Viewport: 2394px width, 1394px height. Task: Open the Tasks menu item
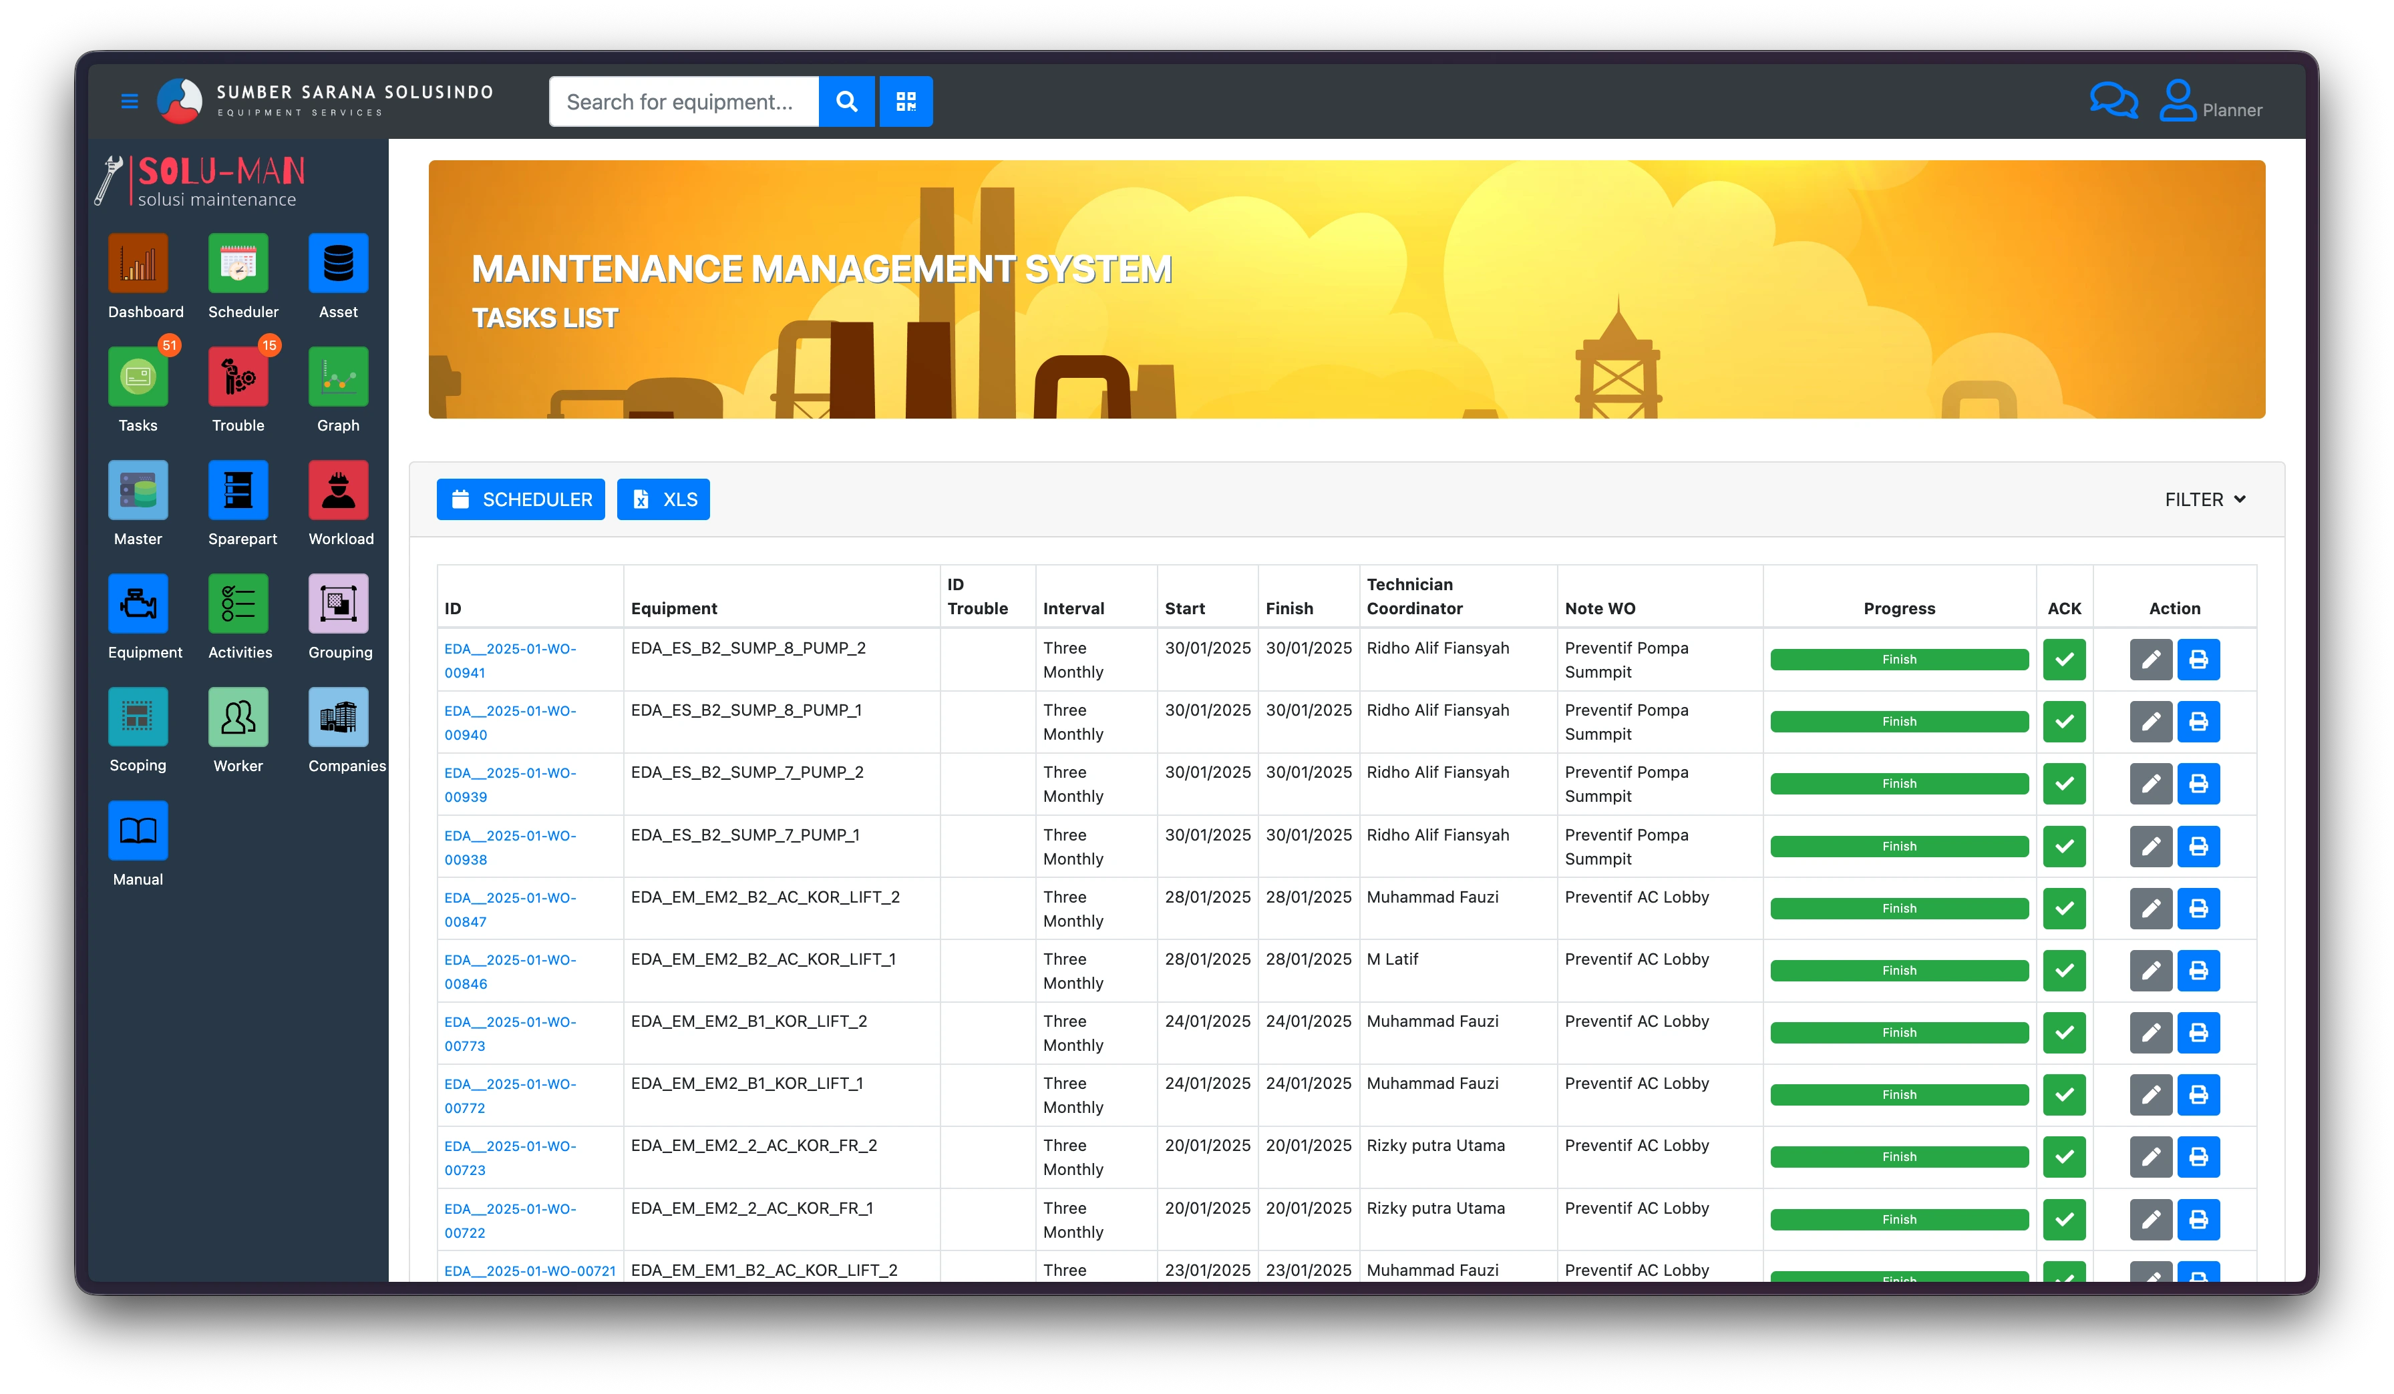[x=138, y=377]
